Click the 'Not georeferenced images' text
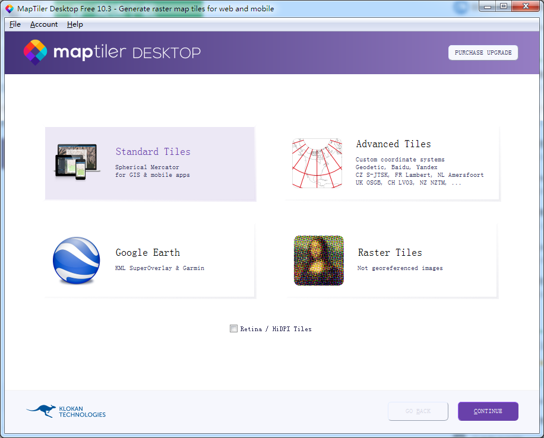The height and width of the screenshot is (438, 544). (x=400, y=268)
